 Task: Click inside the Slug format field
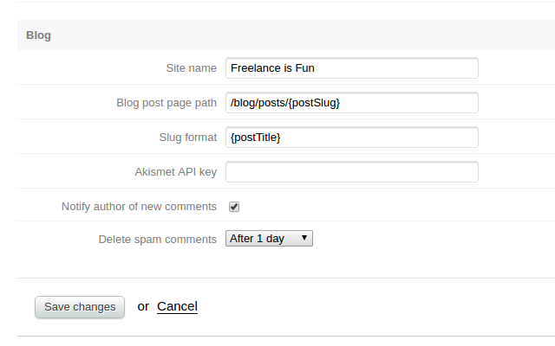[351, 138]
